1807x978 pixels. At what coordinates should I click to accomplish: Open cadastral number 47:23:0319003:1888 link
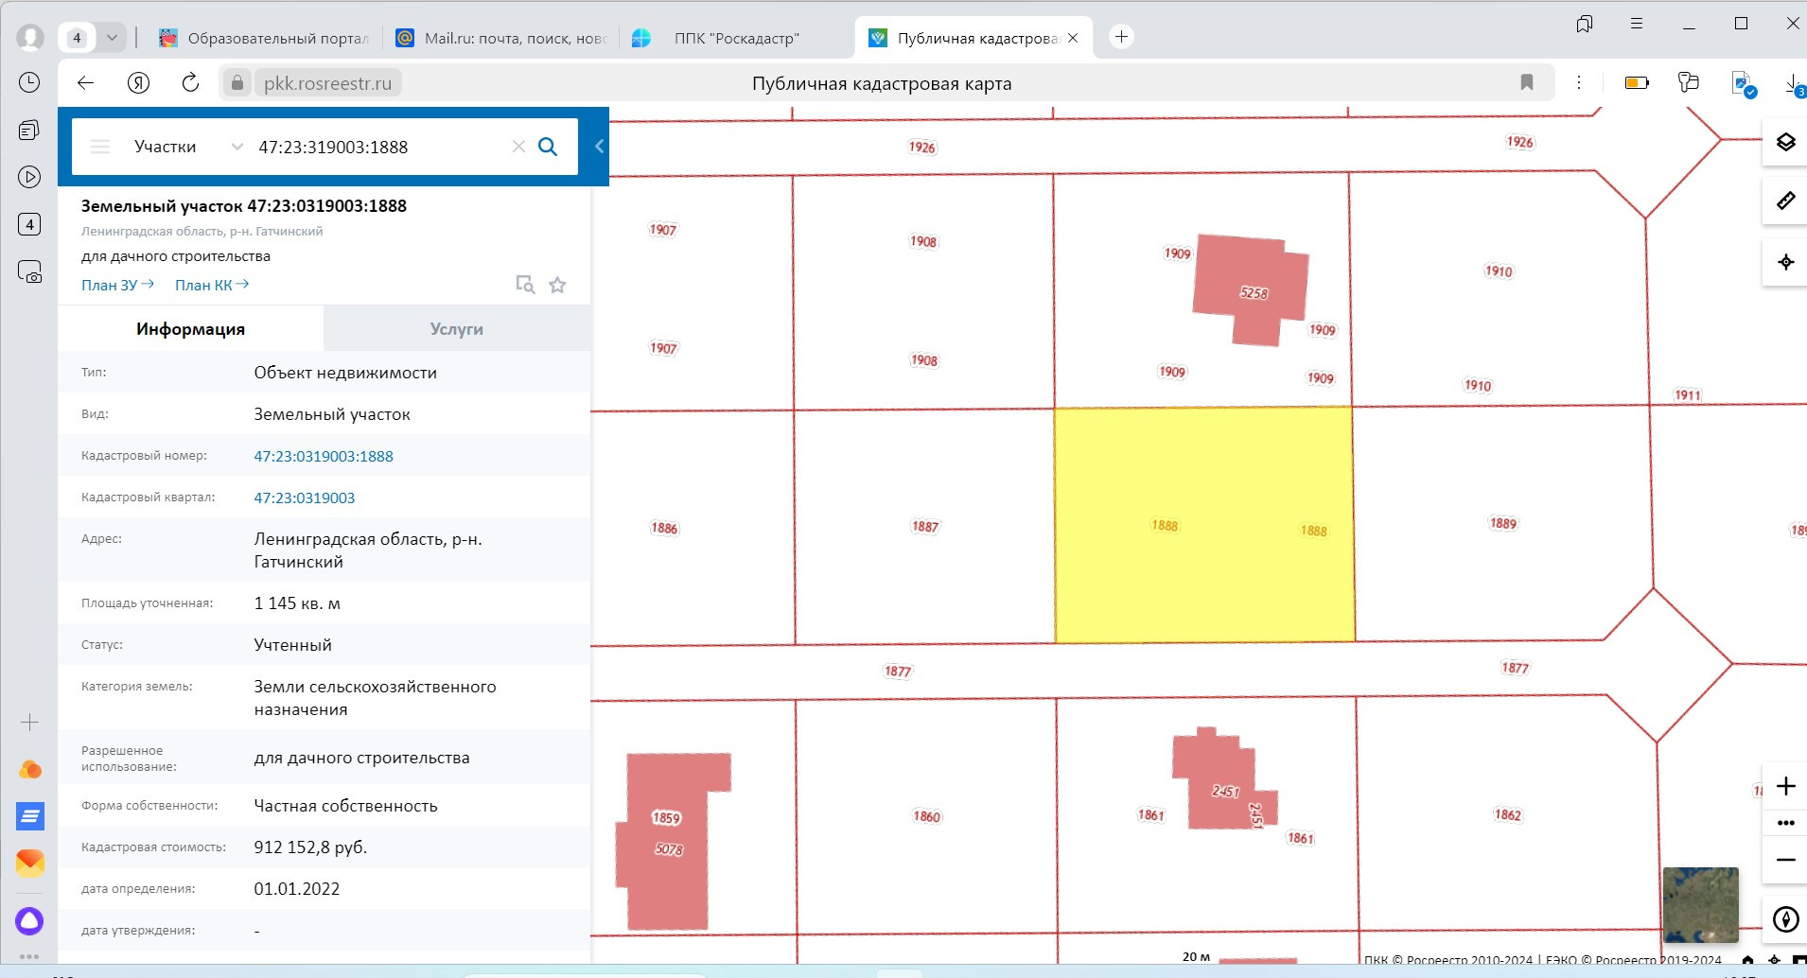(x=324, y=456)
